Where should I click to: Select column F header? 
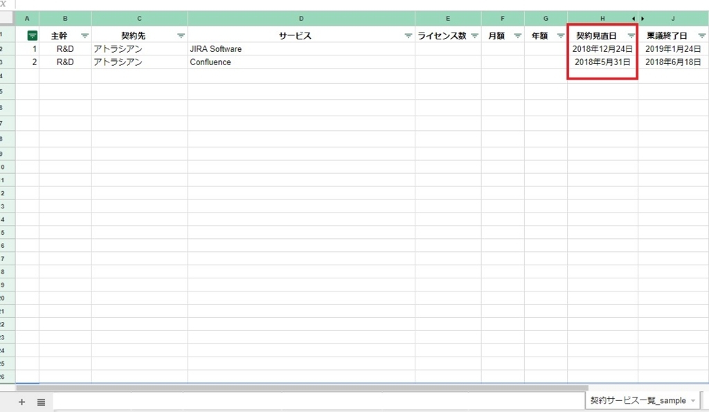(x=503, y=19)
